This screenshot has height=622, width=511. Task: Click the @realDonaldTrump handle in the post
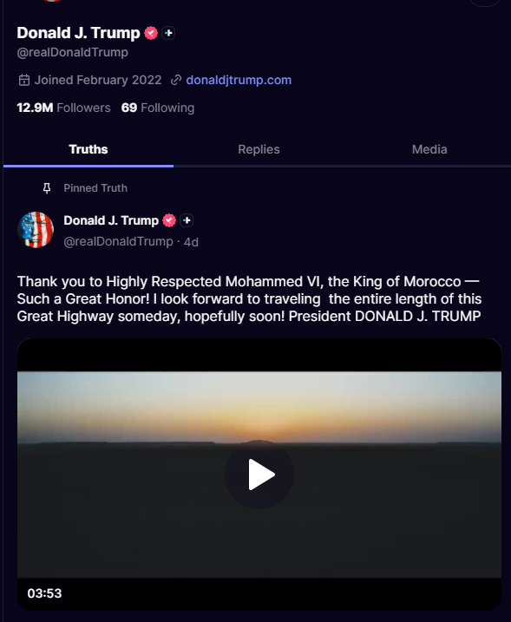118,241
